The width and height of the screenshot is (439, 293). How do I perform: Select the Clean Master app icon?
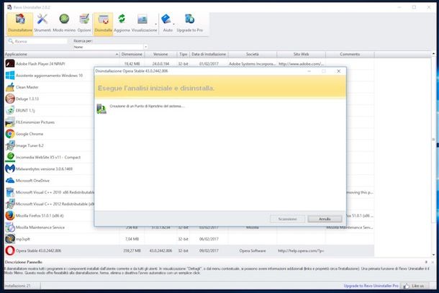click(10, 87)
